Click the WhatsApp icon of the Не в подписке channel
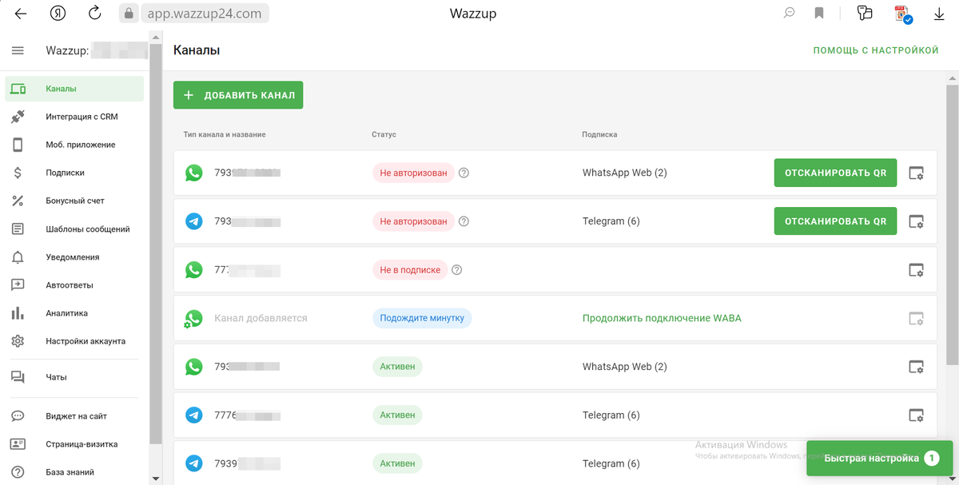 pyautogui.click(x=193, y=270)
